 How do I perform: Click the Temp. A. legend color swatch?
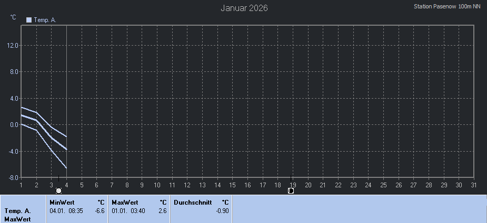pos(29,20)
